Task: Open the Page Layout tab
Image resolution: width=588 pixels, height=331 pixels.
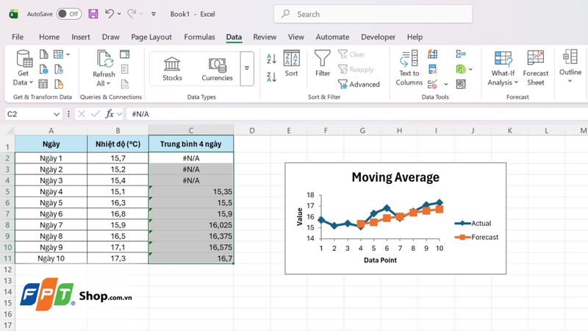Action: 151,37
